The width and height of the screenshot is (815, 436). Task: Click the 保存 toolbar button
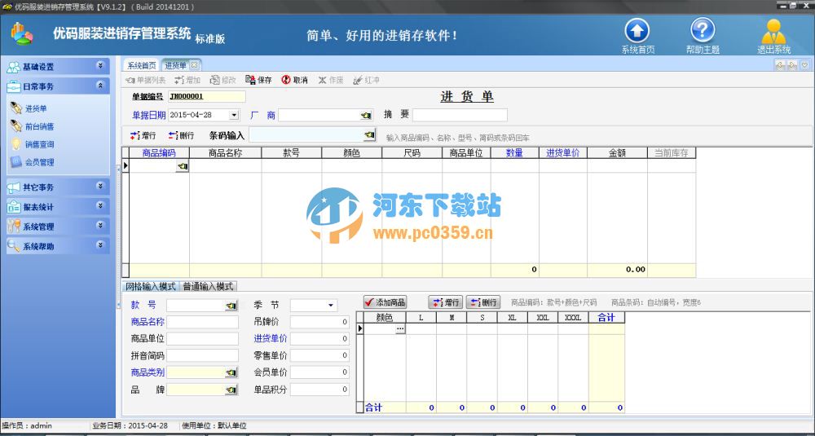258,80
